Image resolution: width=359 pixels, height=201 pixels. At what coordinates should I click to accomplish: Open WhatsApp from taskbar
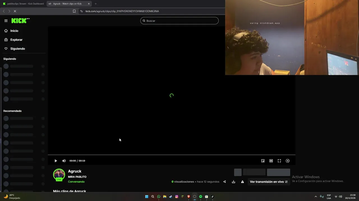point(159,197)
